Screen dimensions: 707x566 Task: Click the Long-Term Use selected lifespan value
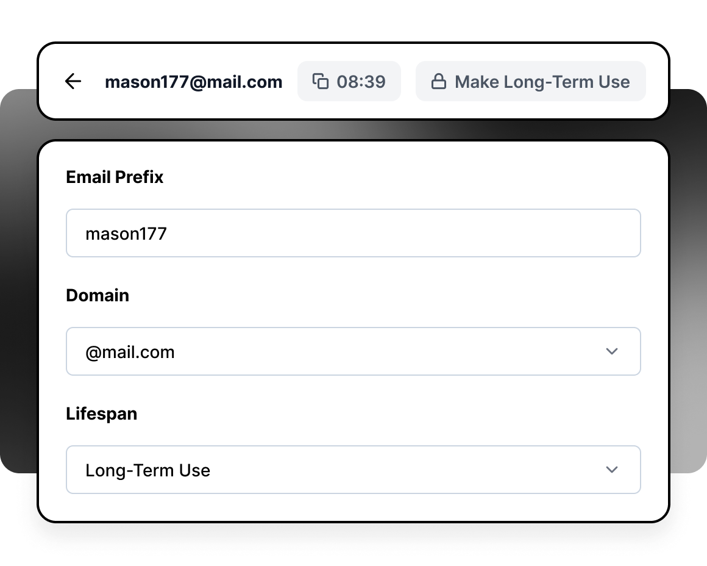tap(147, 470)
